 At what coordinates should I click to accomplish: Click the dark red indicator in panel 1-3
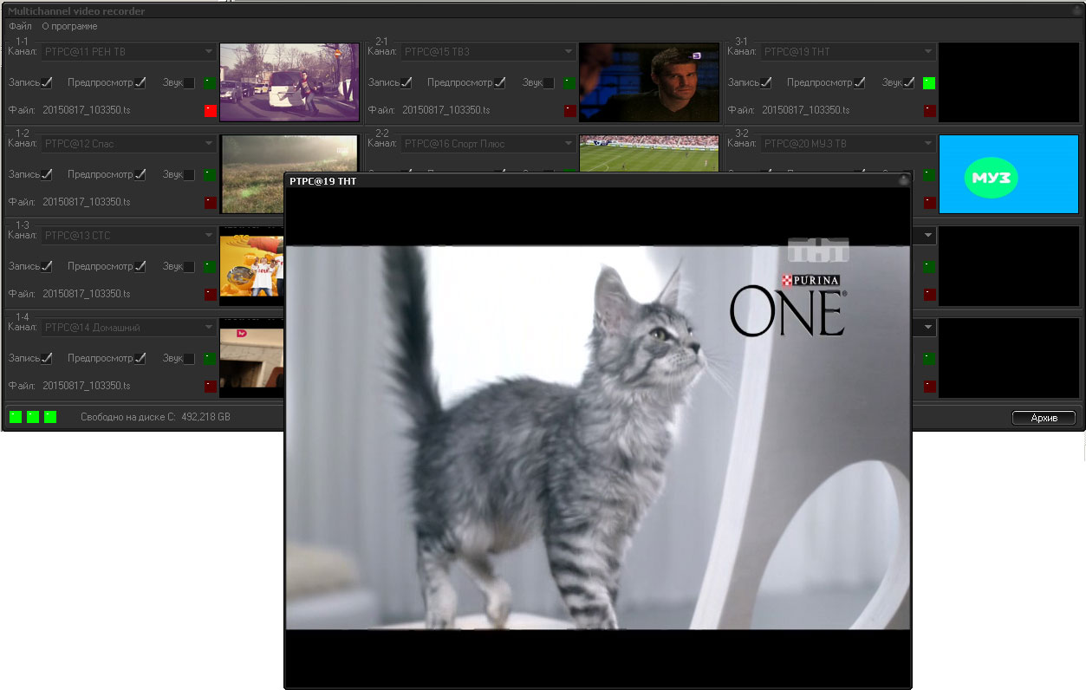(x=210, y=295)
